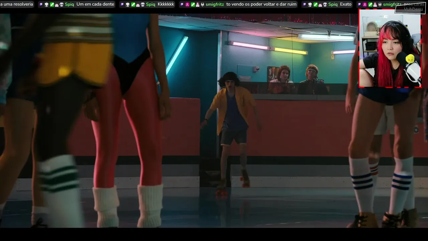Click username Spiq beside 'Kkkkkkk'
The height and width of the screenshot is (241, 428).
(150, 4)
